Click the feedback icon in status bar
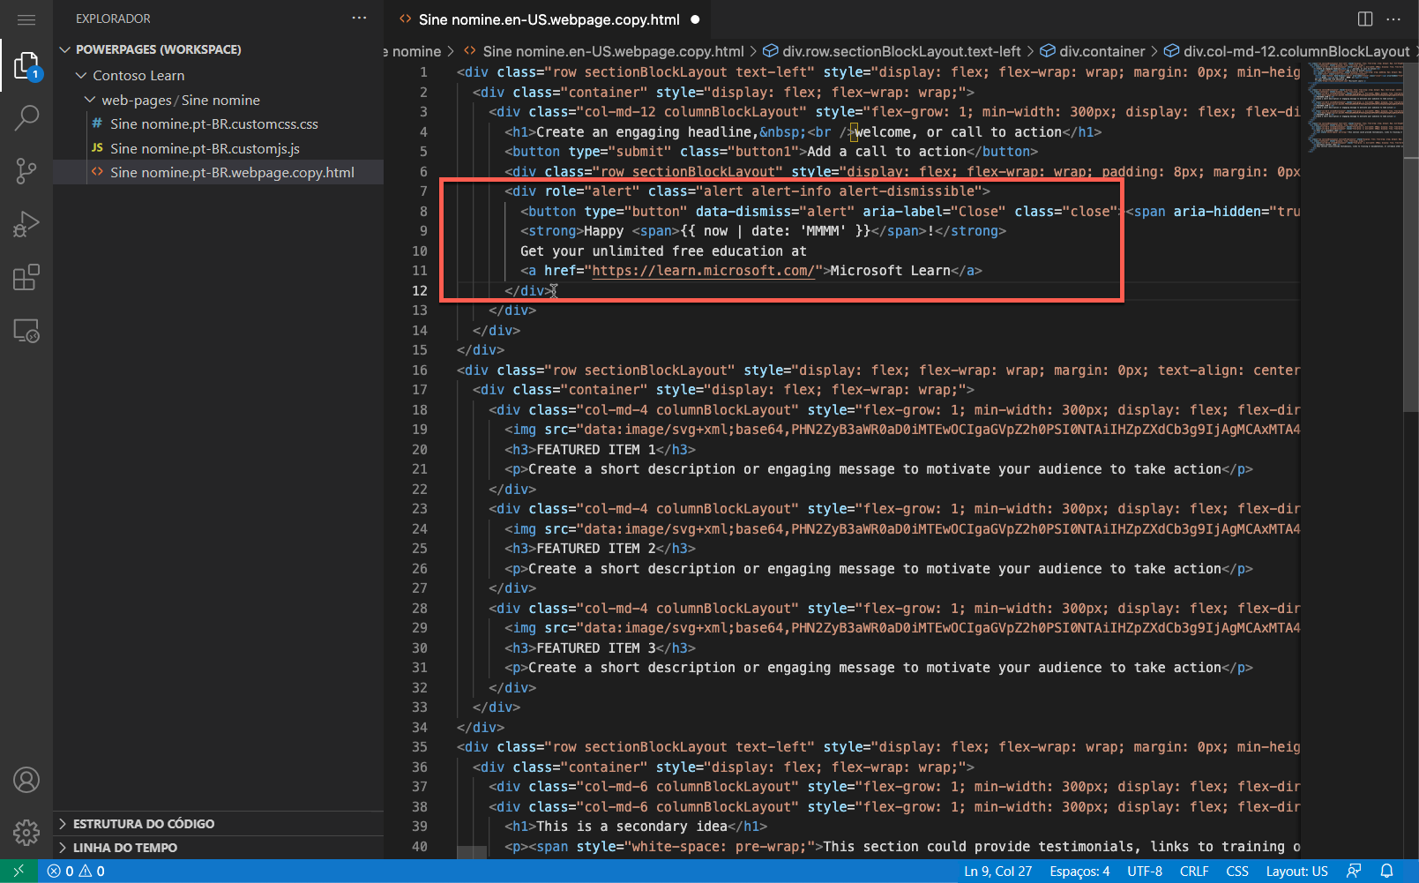This screenshot has width=1419, height=883. pyautogui.click(x=1354, y=871)
